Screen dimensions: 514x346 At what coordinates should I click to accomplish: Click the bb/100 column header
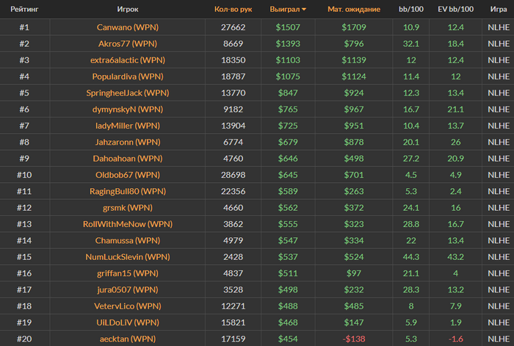coord(410,10)
